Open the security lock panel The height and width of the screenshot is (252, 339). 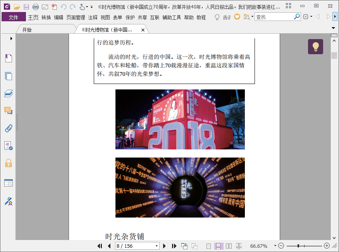click(9, 163)
